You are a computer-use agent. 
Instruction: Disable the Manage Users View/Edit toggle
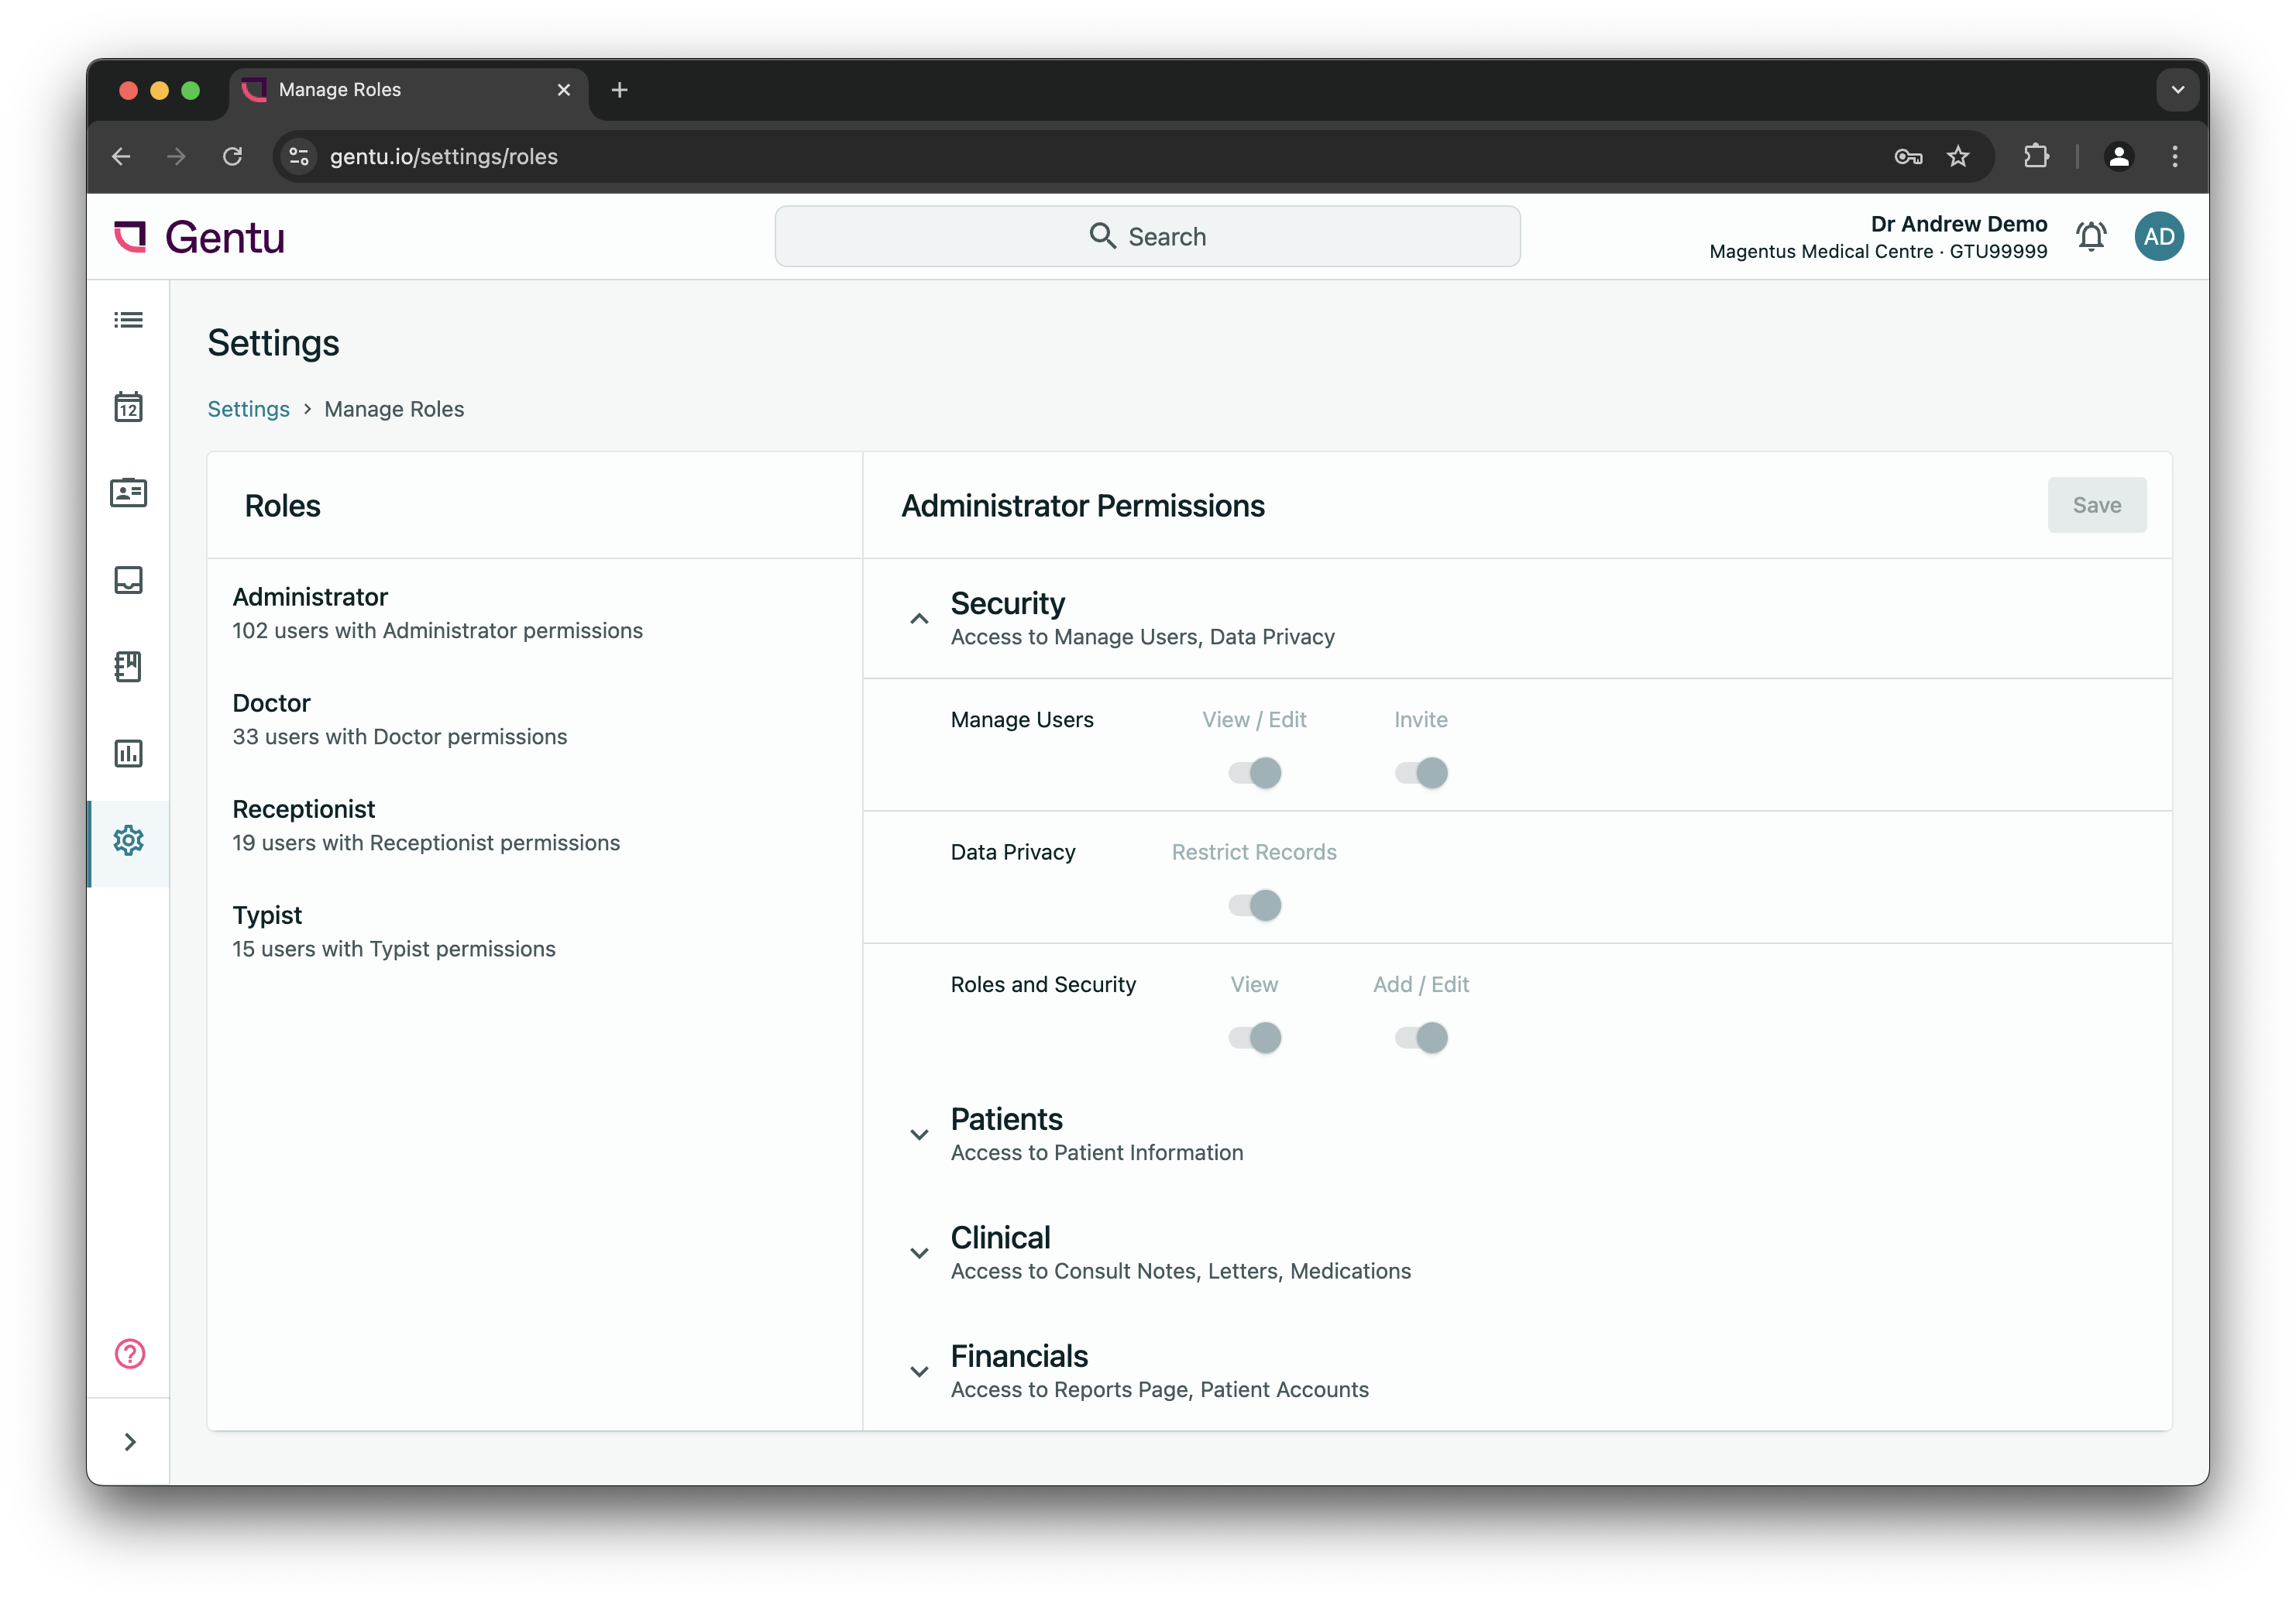click(x=1254, y=772)
